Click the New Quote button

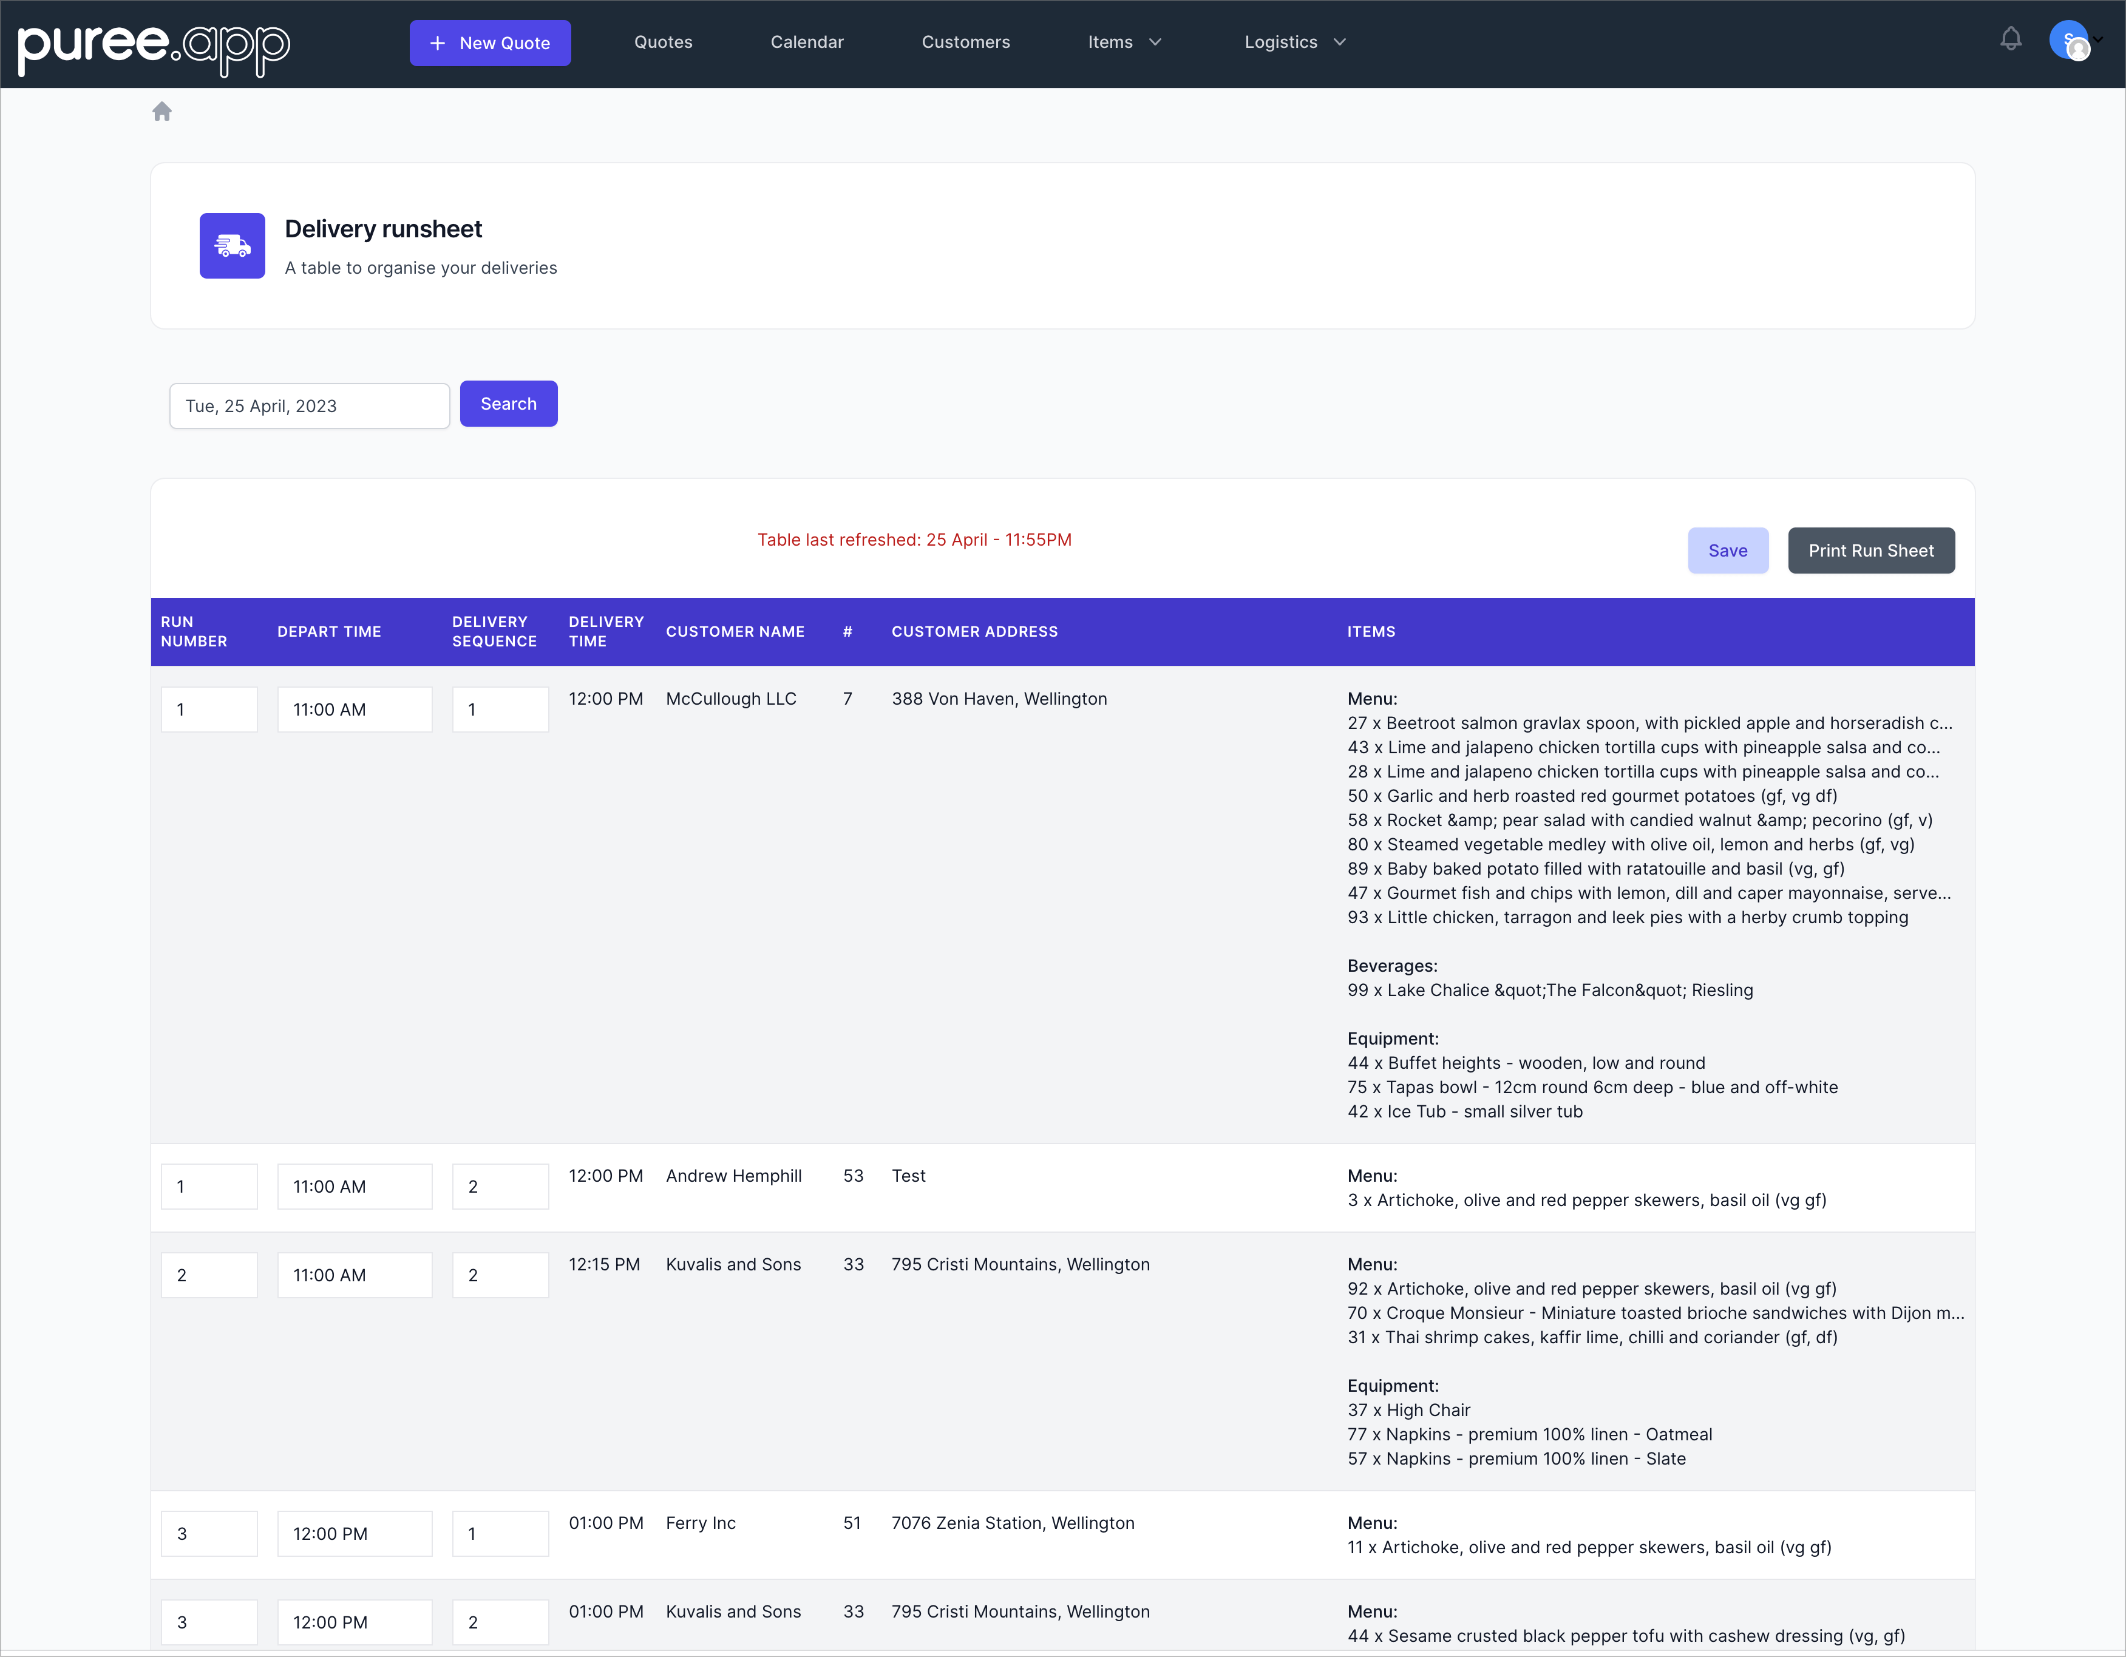491,43
